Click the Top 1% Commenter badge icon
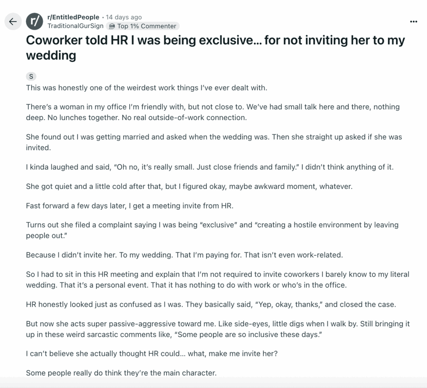427x388 pixels. click(112, 26)
